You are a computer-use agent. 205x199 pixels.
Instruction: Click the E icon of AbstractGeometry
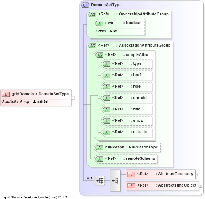pos(131,174)
